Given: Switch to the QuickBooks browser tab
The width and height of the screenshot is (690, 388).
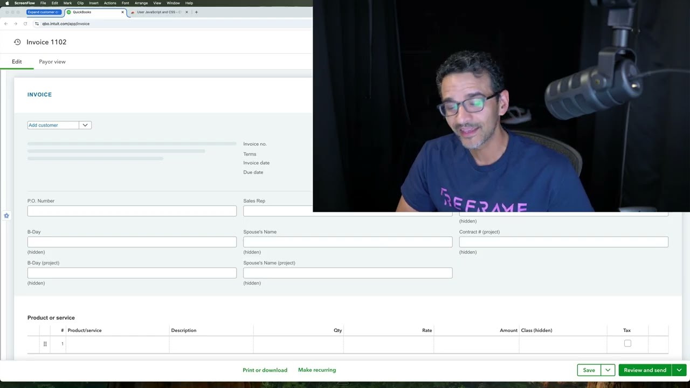Looking at the screenshot, I should click(x=95, y=12).
